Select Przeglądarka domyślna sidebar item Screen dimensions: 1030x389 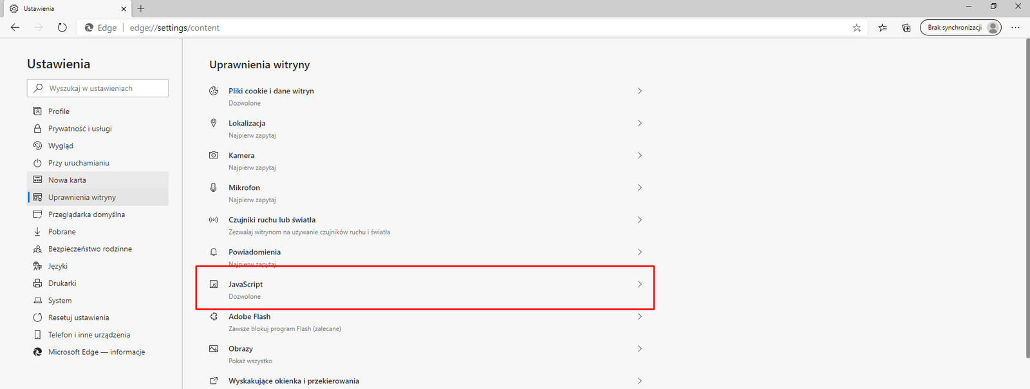click(x=86, y=214)
